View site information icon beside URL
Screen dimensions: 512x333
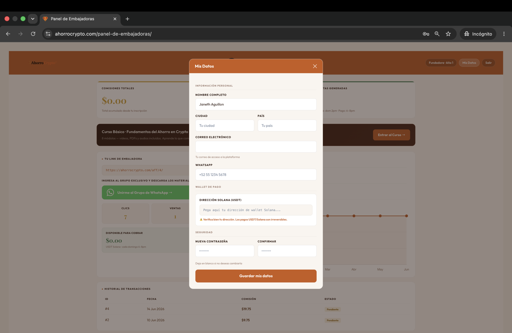(x=48, y=34)
